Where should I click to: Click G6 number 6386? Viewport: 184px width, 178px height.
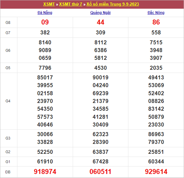pos(101,50)
